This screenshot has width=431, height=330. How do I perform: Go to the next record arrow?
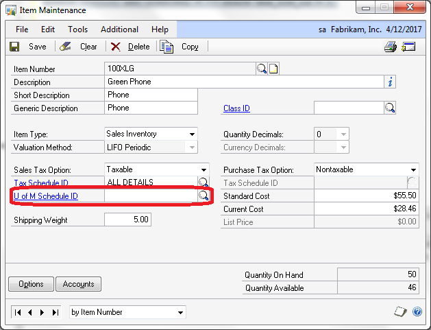(x=42, y=312)
